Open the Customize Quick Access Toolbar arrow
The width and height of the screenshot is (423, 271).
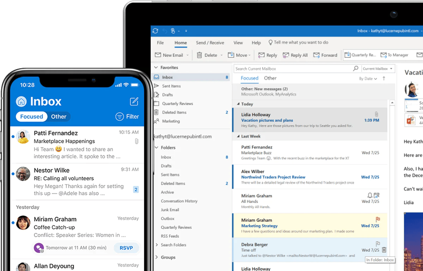(x=186, y=31)
